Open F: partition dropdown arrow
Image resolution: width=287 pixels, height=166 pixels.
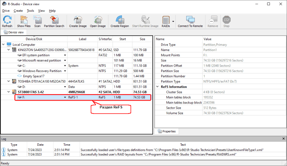pyautogui.click(x=65, y=97)
